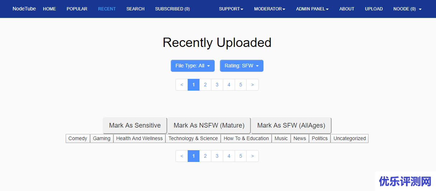Select page 1 in top pagination

coord(193,85)
